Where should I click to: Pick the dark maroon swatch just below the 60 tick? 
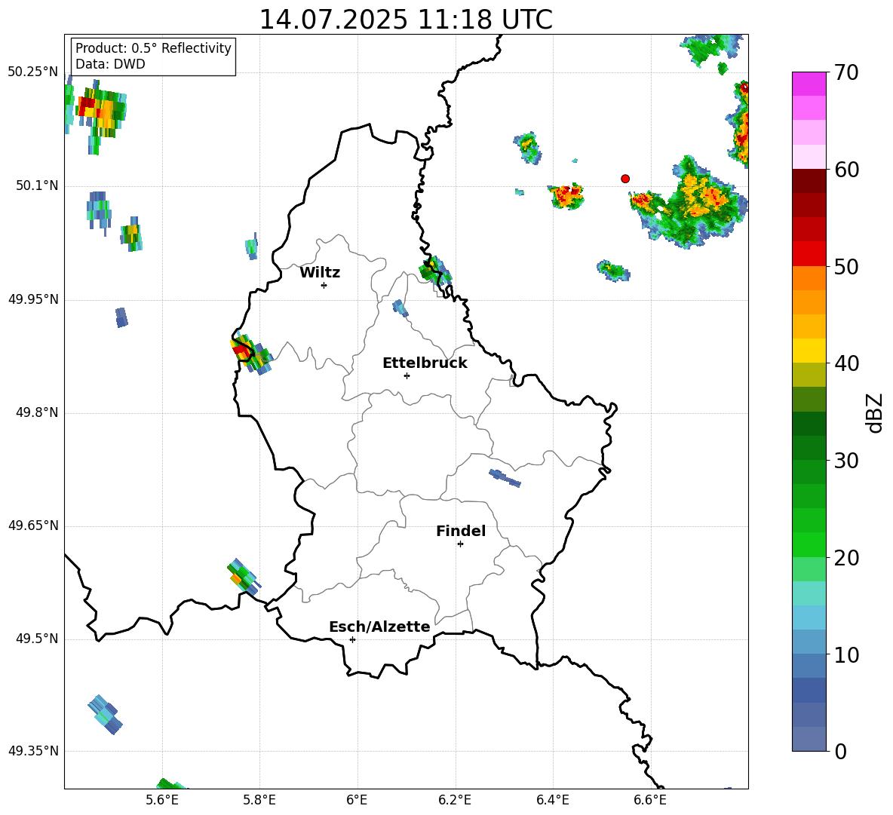click(809, 181)
